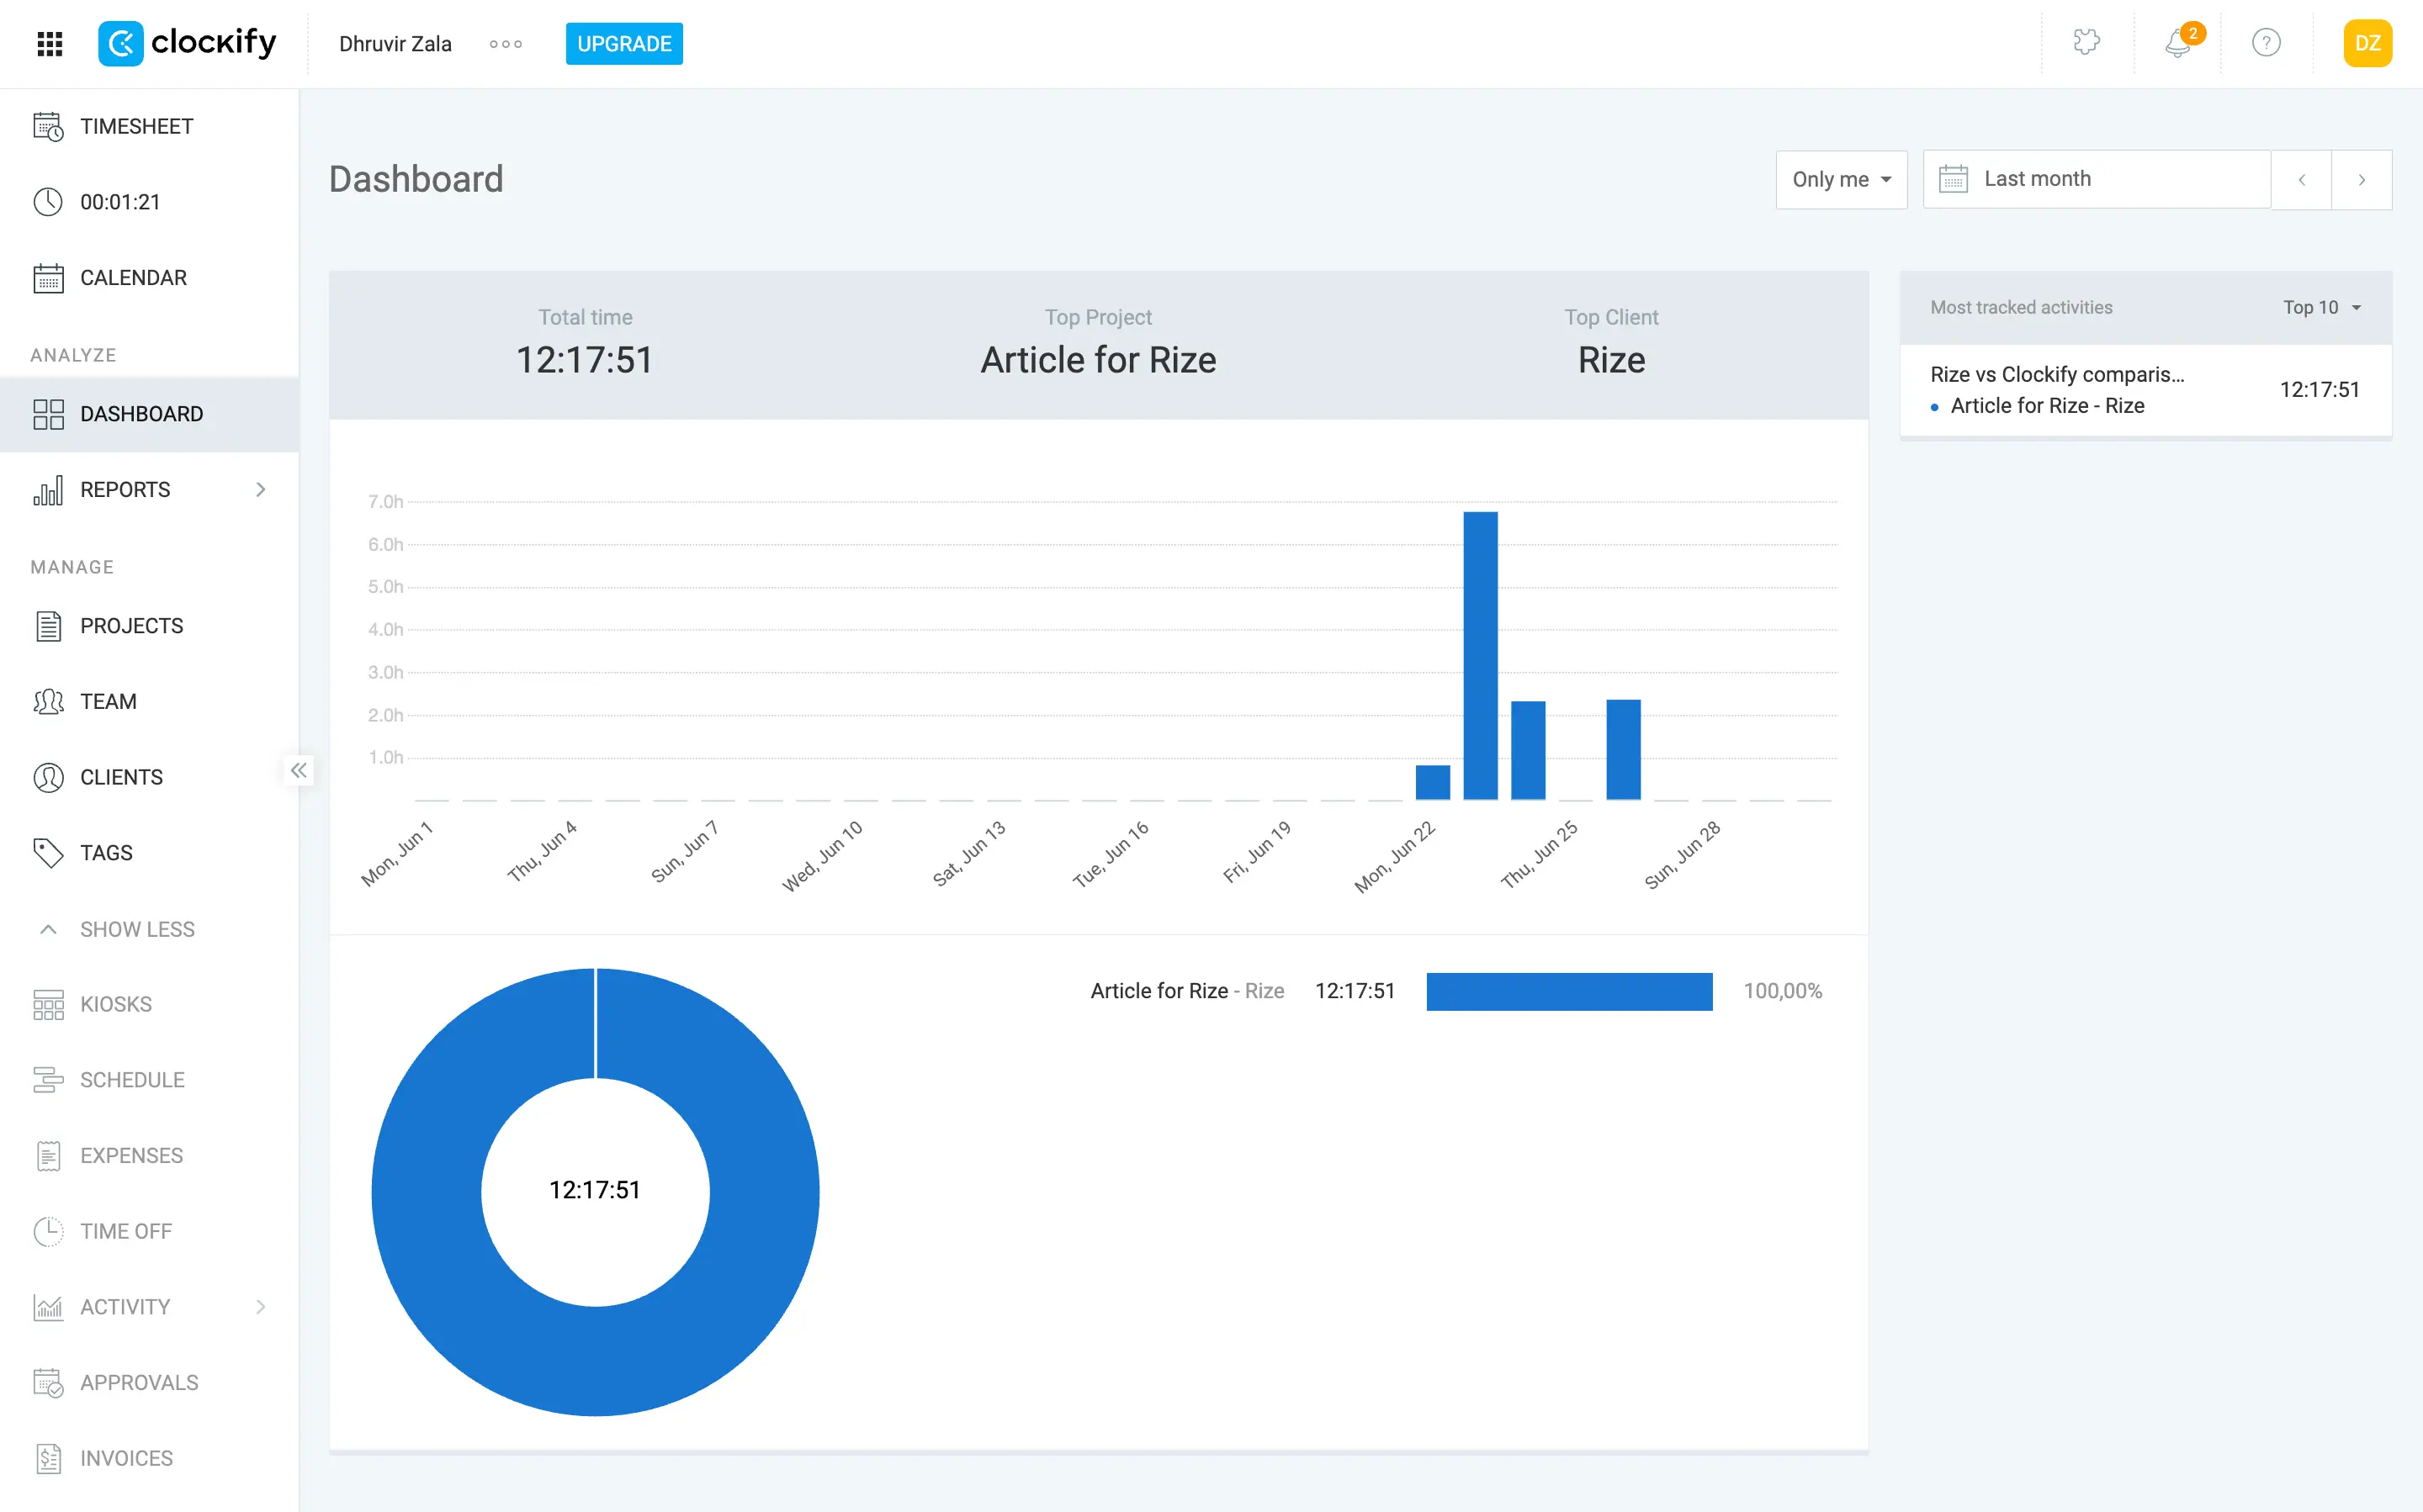Click the shortest bar before Mon, Jun 22 label
The image size is (2423, 1512).
(x=1433, y=783)
